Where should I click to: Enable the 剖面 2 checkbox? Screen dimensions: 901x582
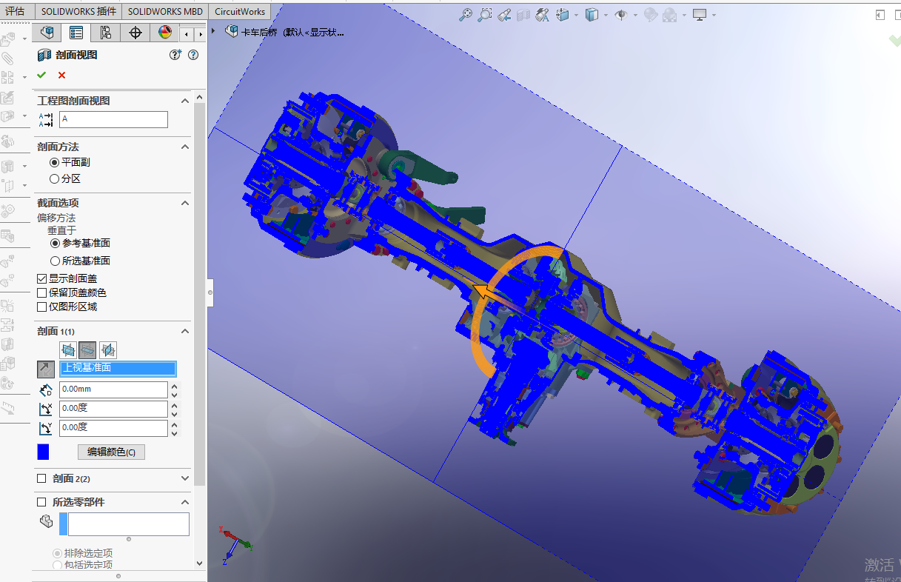click(42, 478)
